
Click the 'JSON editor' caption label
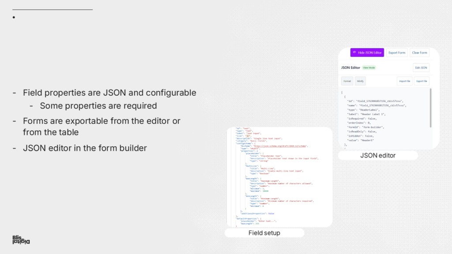[378, 155]
